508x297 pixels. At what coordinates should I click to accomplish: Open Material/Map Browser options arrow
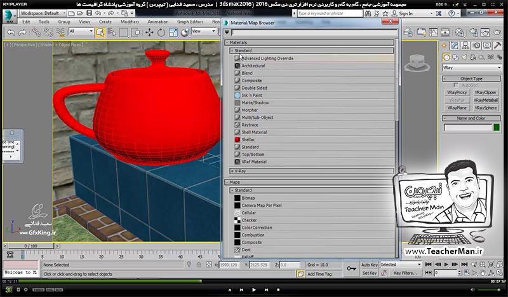227,32
